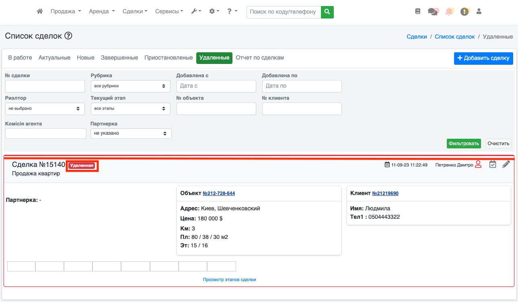The height and width of the screenshot is (302, 518).
Task: Click the home icon in navbar
Action: pos(39,12)
